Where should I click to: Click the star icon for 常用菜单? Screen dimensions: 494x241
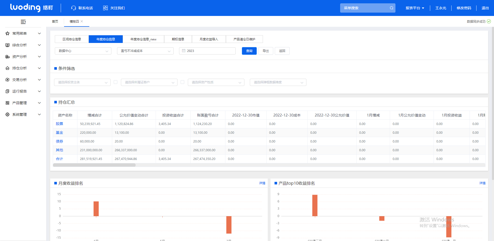coord(7,33)
